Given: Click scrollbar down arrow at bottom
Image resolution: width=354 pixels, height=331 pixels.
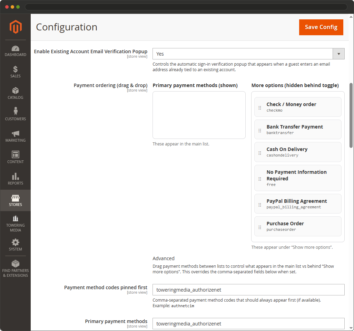Looking at the screenshot, I should coord(351,328).
